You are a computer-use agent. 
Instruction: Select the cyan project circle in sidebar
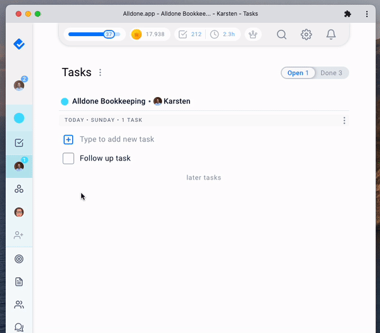click(x=19, y=118)
